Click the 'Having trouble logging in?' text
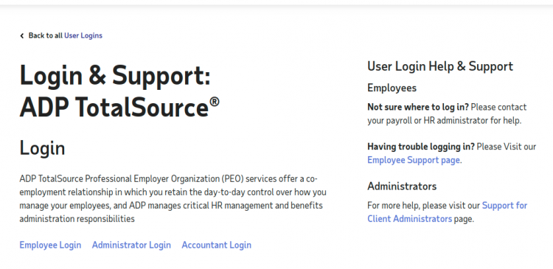This screenshot has width=553, height=269. pyautogui.click(x=421, y=147)
